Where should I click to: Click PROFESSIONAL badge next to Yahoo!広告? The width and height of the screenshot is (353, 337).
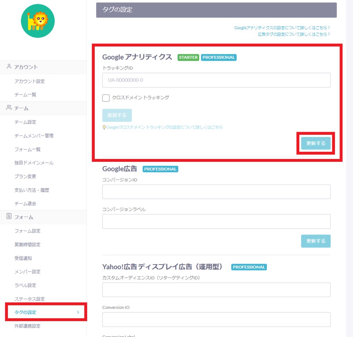tap(249, 267)
